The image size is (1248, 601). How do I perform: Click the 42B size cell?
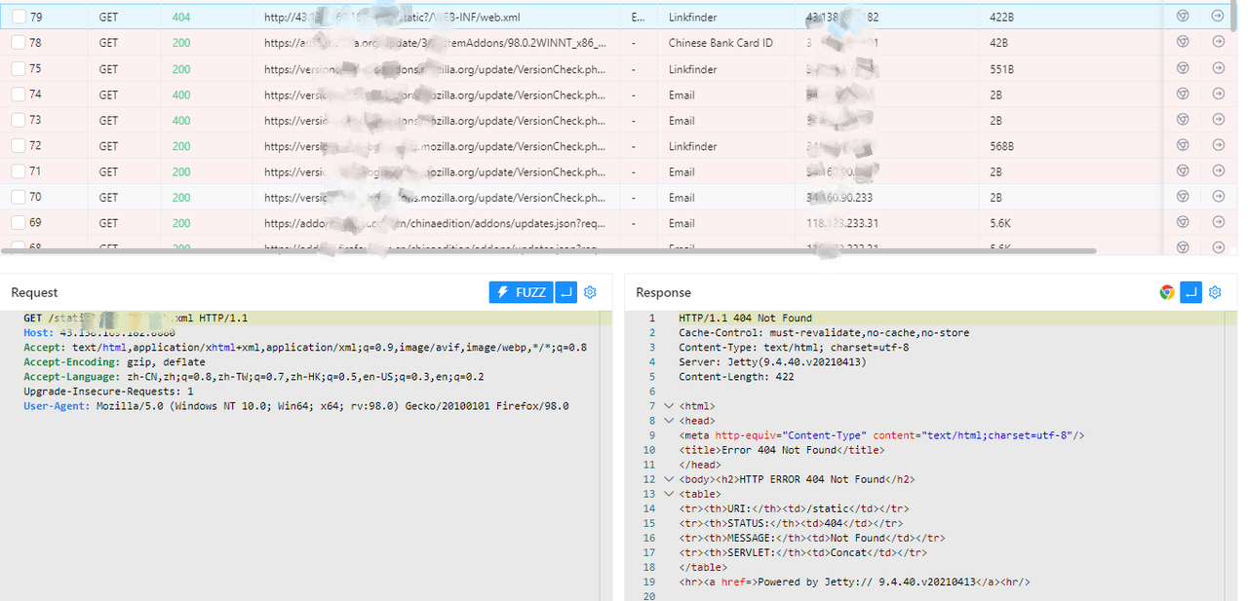click(998, 43)
